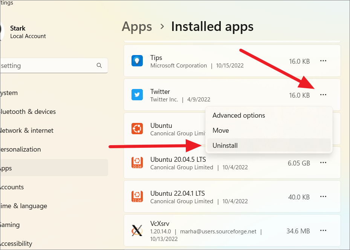This screenshot has width=350, height=250.
Task: Open more options for Ubuntu 20.04.5 LTS
Action: (x=323, y=163)
